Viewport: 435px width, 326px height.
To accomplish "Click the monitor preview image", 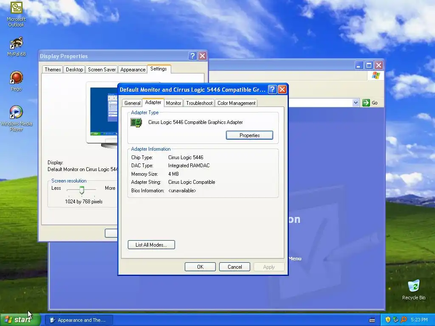I will 102,115.
